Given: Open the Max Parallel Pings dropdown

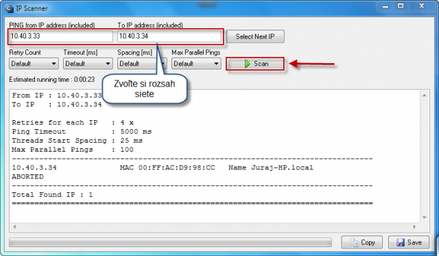Looking at the screenshot, I should point(196,64).
